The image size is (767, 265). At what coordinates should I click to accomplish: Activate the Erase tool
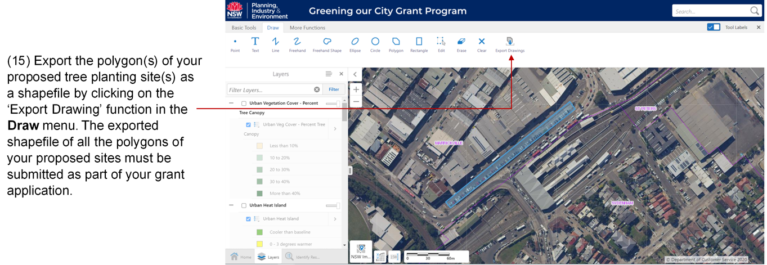[461, 44]
